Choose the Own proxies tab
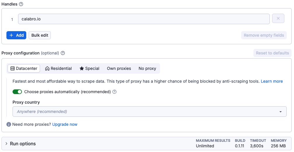 click(119, 68)
